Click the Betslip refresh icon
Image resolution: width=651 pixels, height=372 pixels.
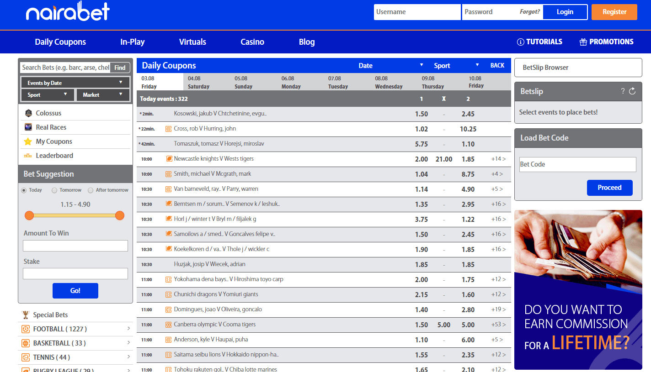click(x=632, y=91)
